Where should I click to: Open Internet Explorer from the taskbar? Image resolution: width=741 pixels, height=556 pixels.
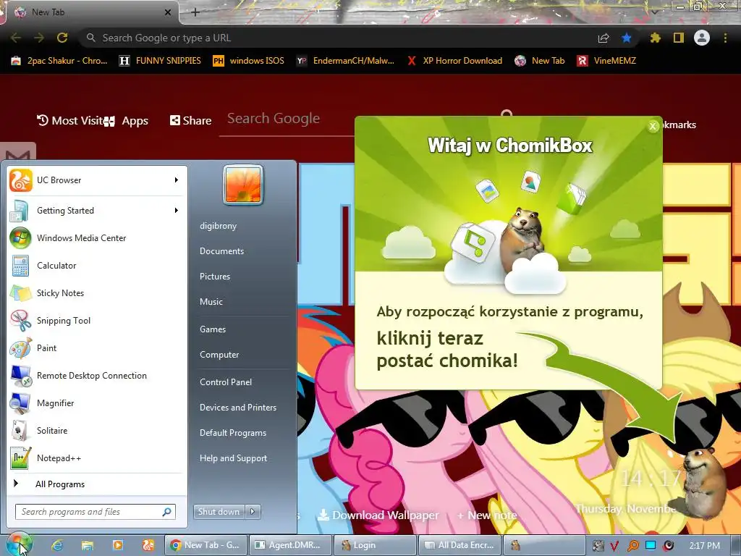tap(56, 545)
